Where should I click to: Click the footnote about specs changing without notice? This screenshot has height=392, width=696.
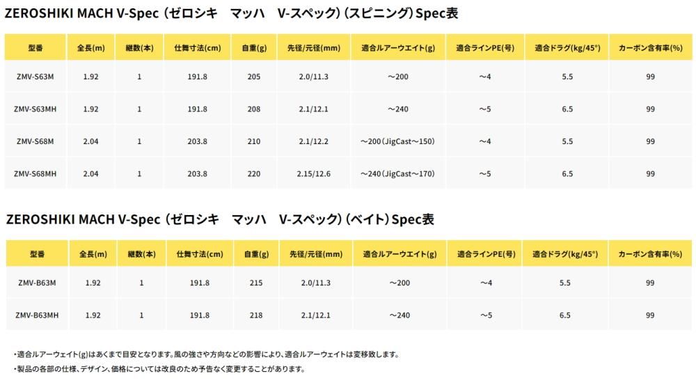coord(159,369)
